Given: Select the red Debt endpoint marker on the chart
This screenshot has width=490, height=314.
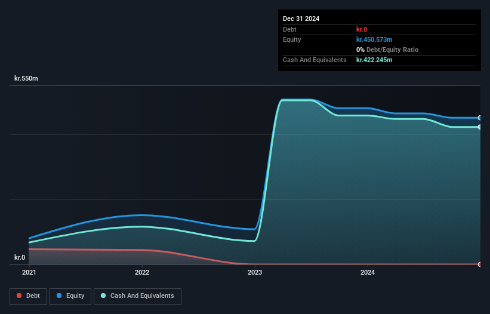Looking at the screenshot, I should (480, 264).
